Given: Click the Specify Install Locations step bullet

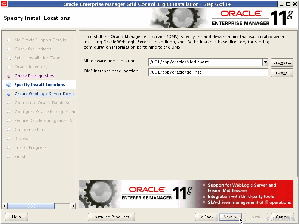Looking at the screenshot, I should (9, 85).
